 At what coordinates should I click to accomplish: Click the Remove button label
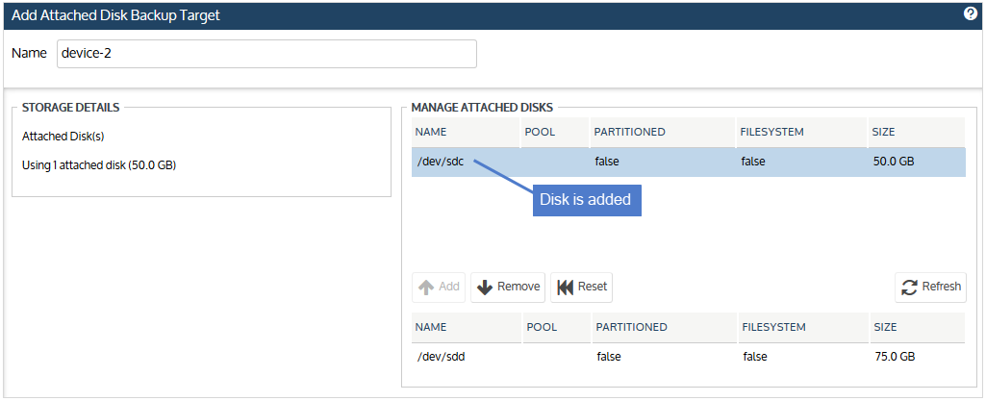[x=518, y=287]
